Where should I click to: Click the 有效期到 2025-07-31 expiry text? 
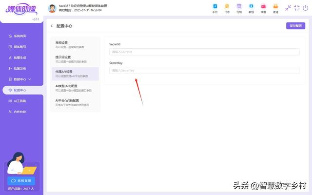pyautogui.click(x=80, y=10)
